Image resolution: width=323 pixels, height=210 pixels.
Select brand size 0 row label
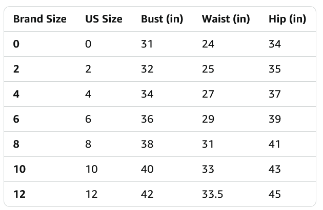tap(16, 44)
